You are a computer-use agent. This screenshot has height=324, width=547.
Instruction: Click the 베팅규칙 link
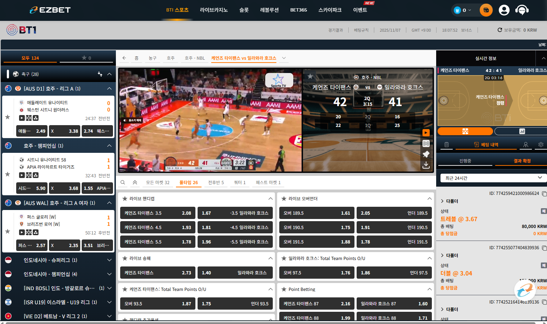361,30
